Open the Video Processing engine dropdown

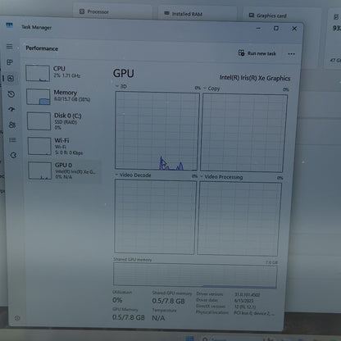point(221,177)
